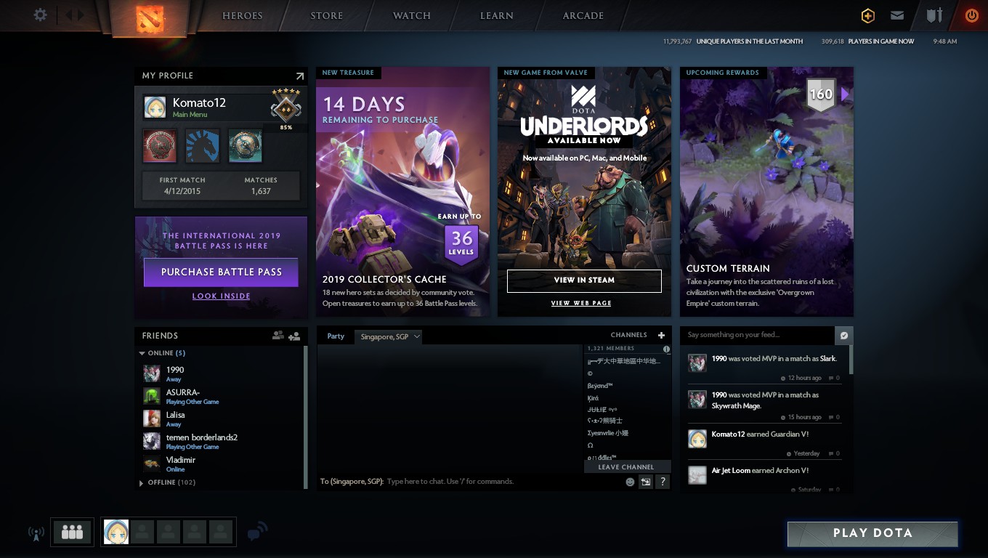The height and width of the screenshot is (558, 988).
Task: Select friend Lalisa in friends list
Action: (221, 418)
